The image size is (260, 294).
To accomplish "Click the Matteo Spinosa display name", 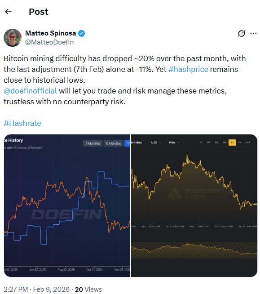I will tap(51, 33).
